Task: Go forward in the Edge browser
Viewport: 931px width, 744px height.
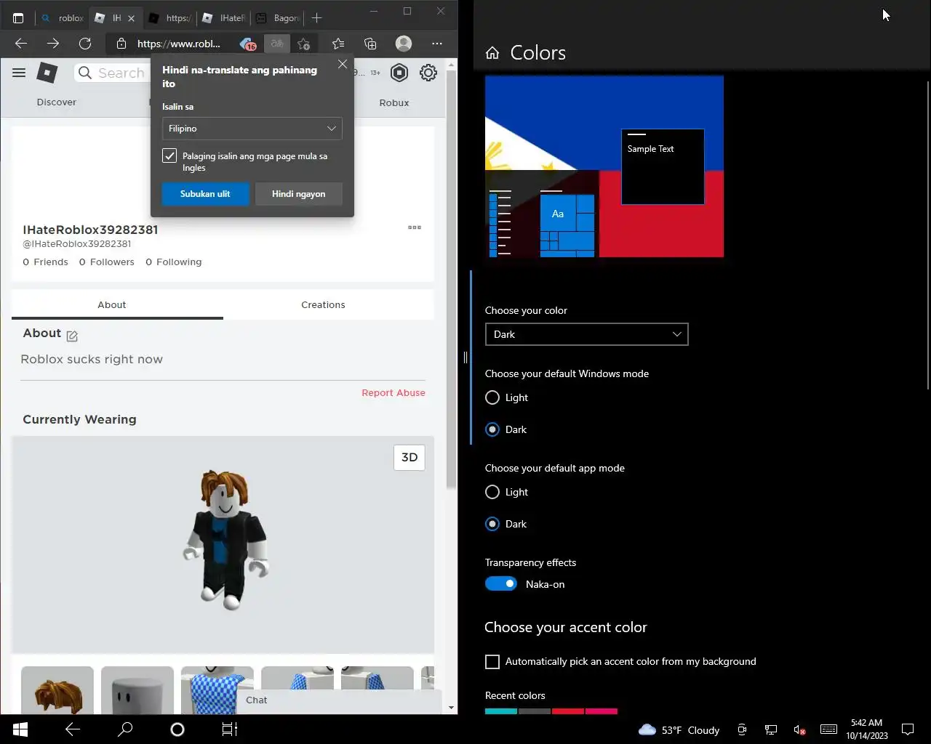Action: pos(53,44)
